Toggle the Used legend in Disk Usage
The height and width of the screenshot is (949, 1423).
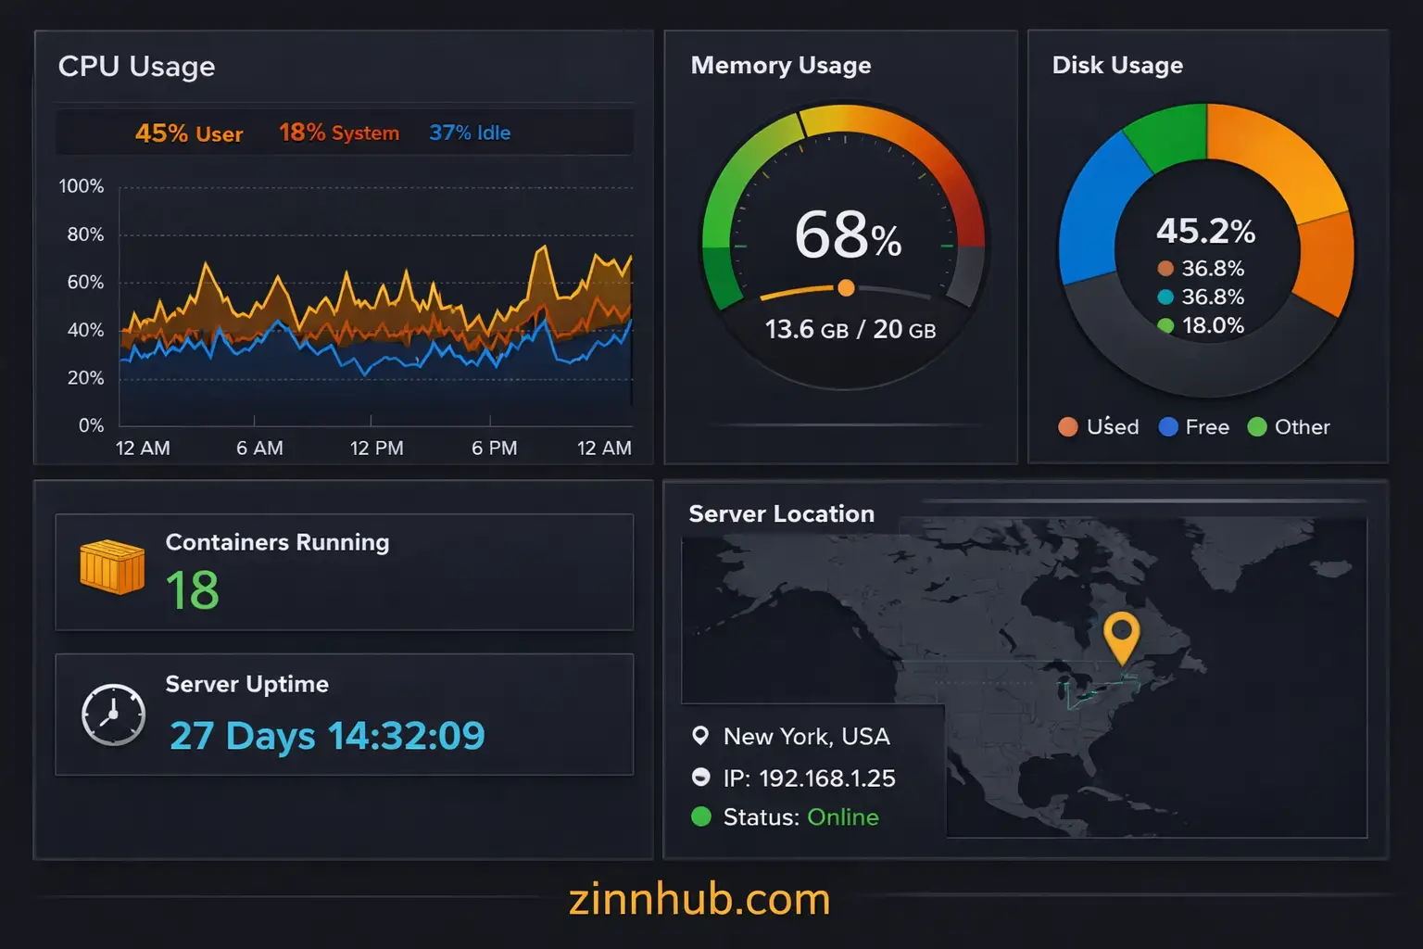(x=1099, y=426)
